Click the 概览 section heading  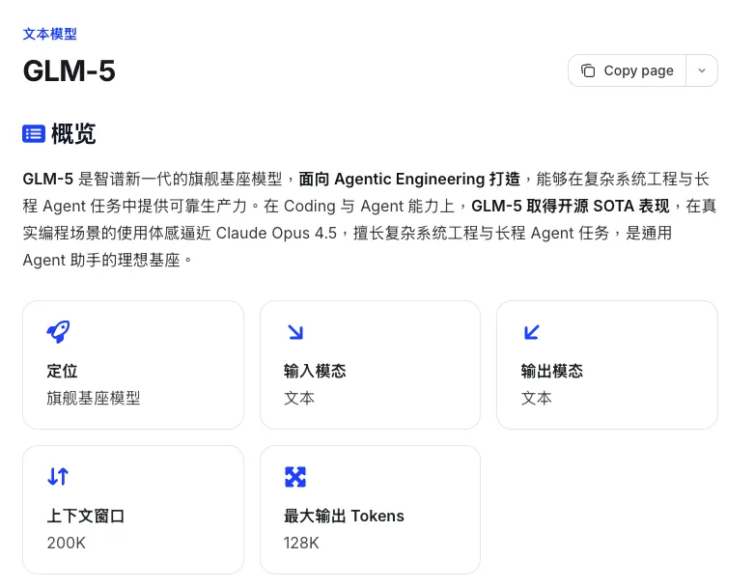[73, 134]
